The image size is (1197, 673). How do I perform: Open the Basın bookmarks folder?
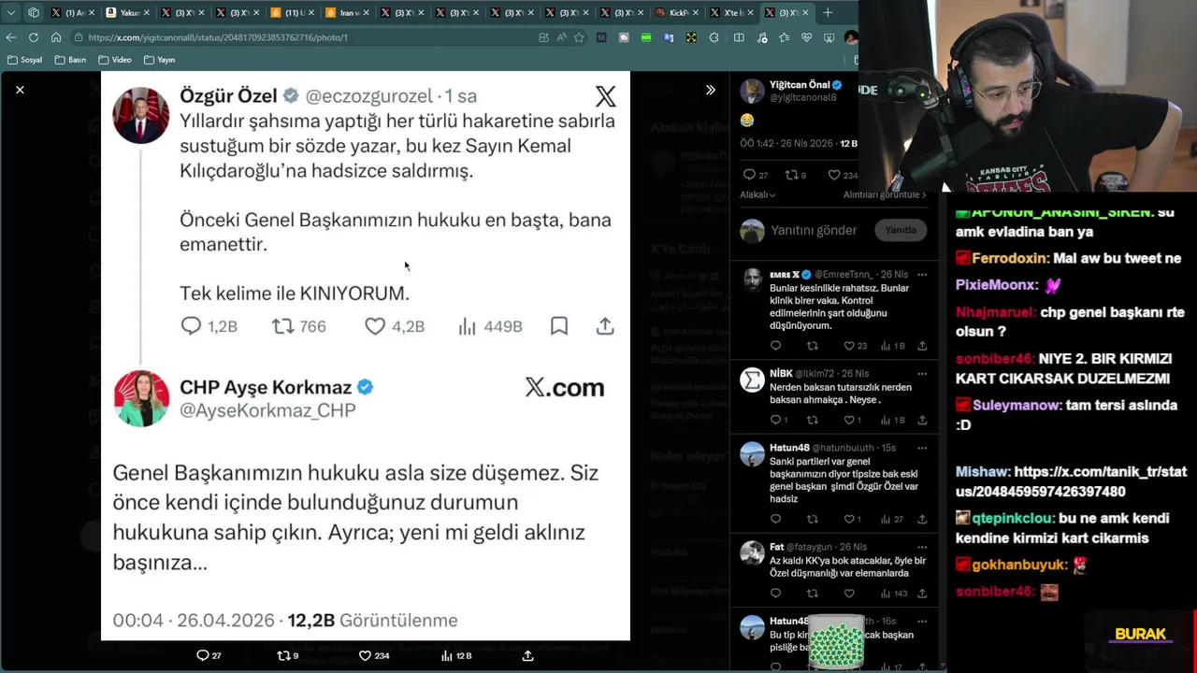coord(71,60)
